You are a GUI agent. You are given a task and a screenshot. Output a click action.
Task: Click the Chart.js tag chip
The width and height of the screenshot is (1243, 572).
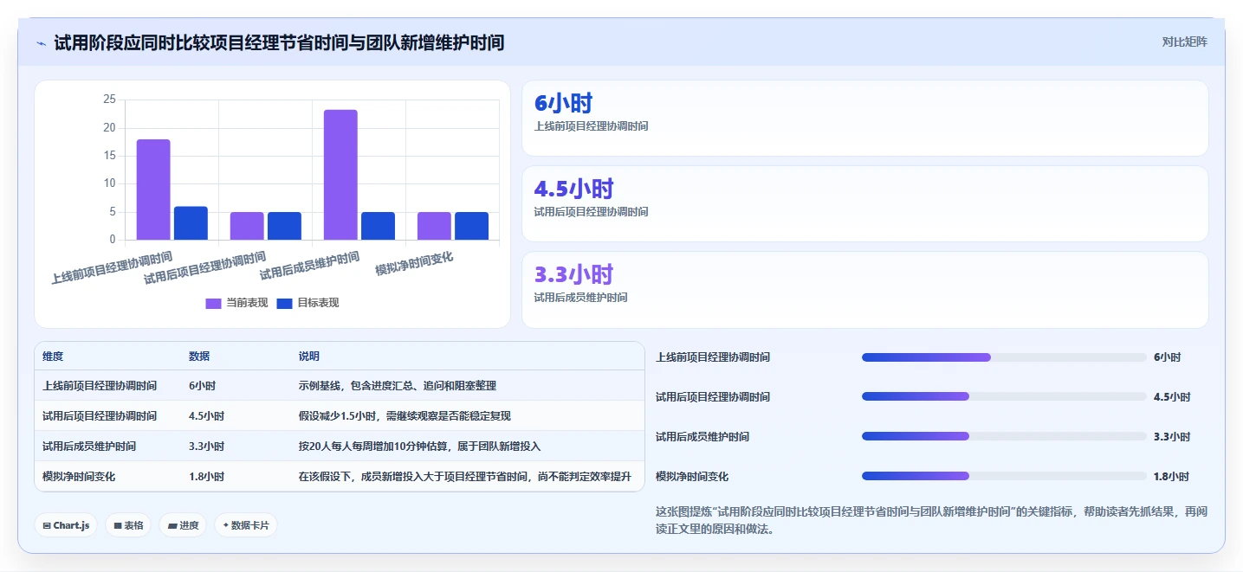tap(66, 525)
